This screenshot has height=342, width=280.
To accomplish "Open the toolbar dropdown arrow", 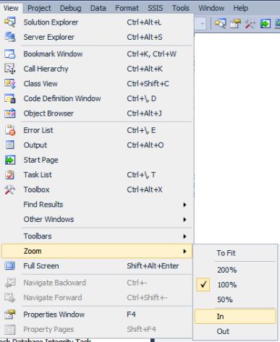I will click(202, 24).
